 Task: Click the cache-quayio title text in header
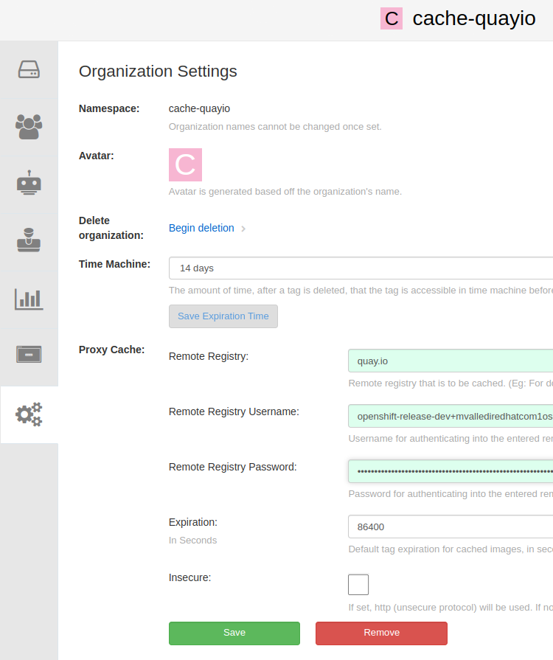[474, 18]
